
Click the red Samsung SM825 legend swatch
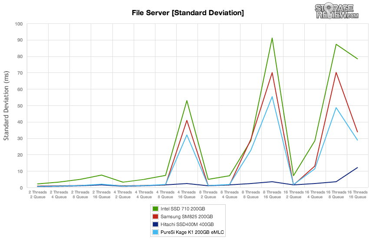pyautogui.click(x=155, y=216)
